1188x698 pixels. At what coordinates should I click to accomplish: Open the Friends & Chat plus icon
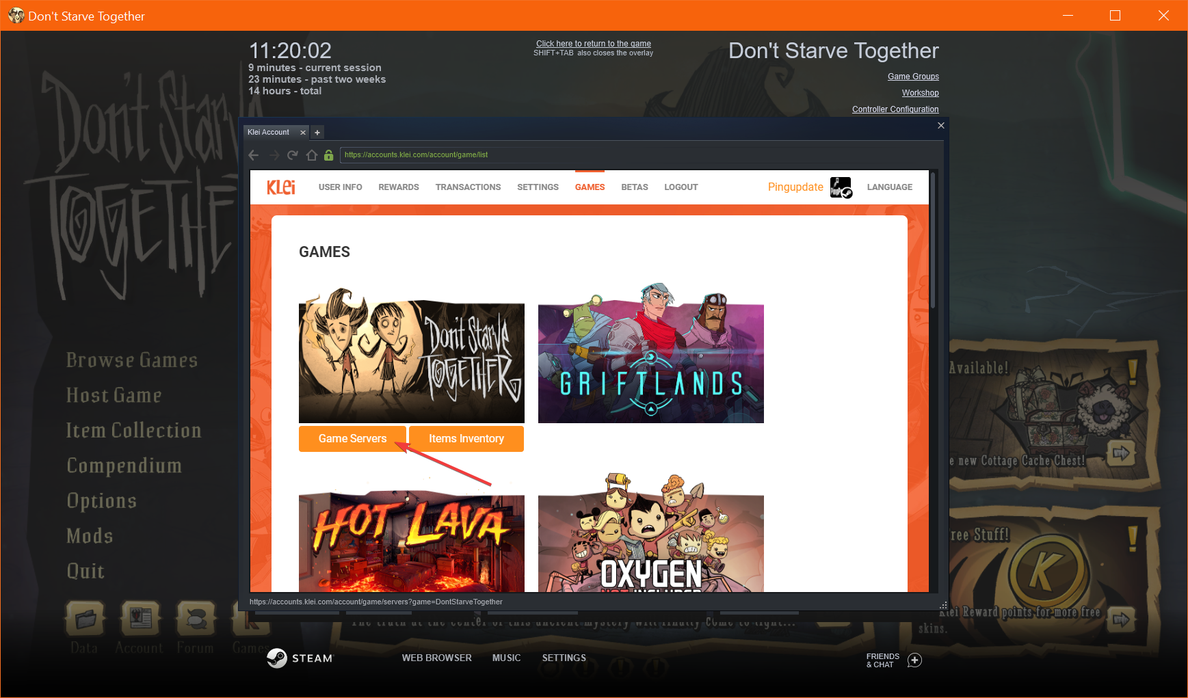pos(914,660)
